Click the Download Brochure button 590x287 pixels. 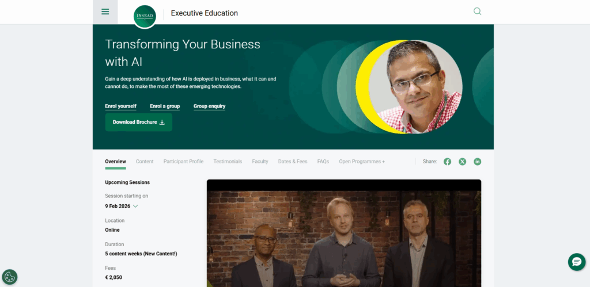[x=139, y=122]
